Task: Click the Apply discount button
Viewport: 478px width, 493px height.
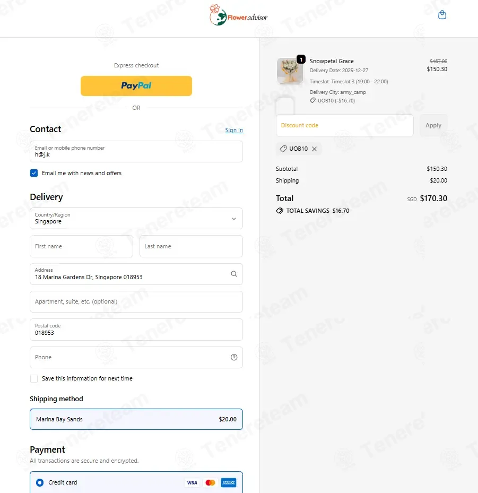Action: 433,125
